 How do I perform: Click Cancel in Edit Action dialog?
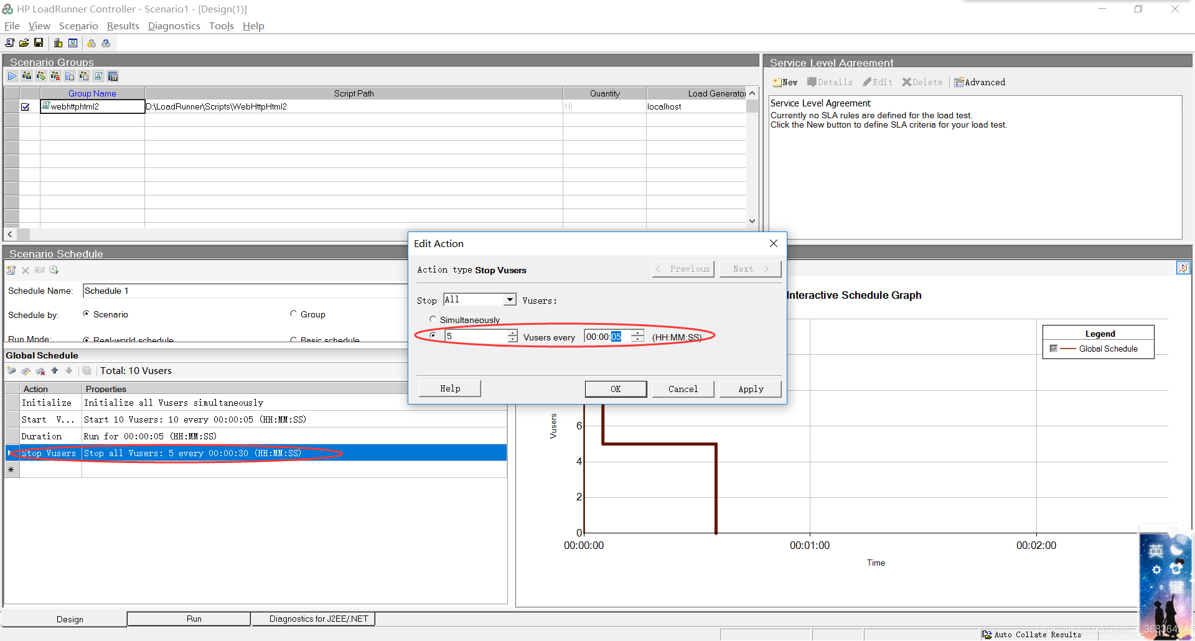click(683, 389)
